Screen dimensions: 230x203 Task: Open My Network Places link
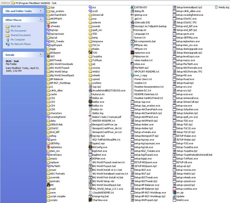coord(21,44)
